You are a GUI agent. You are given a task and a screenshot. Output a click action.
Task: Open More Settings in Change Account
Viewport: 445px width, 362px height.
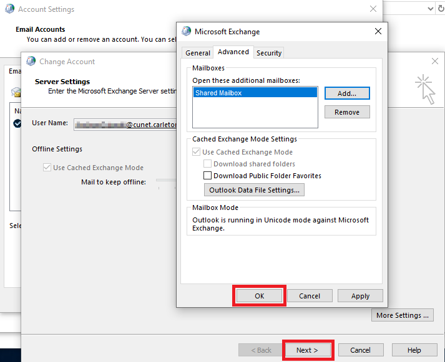pyautogui.click(x=403, y=315)
